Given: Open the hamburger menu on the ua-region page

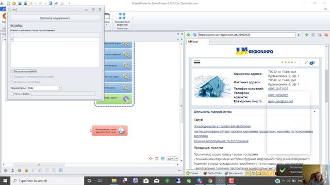Looking at the screenshot, I should point(197,63).
